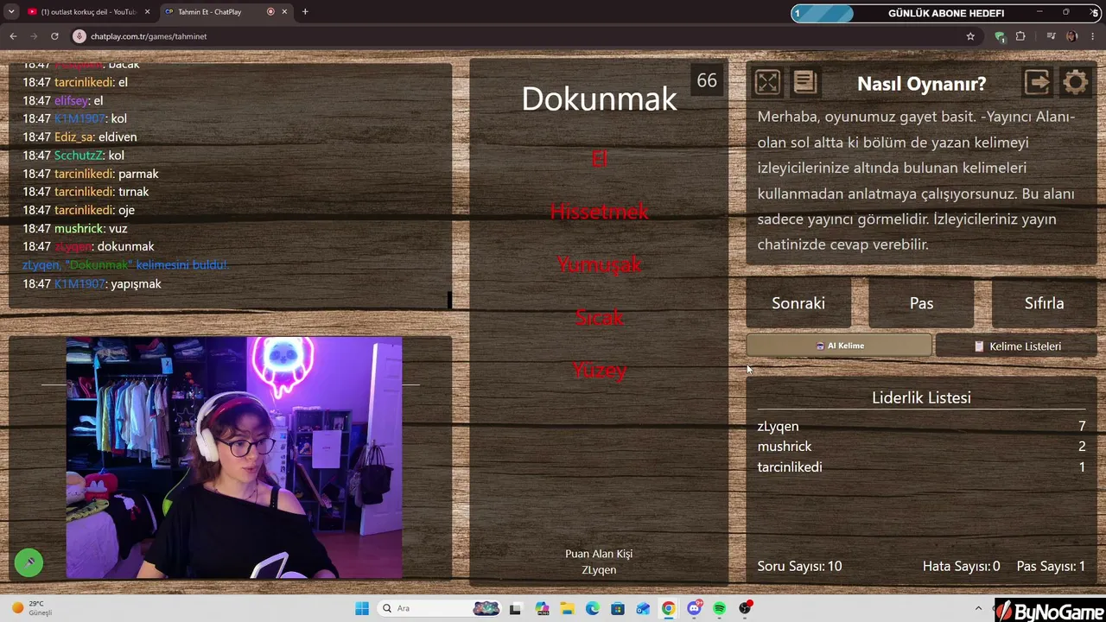Open Microsoft Edge from the taskbar
Image resolution: width=1106 pixels, height=622 pixels.
592,608
